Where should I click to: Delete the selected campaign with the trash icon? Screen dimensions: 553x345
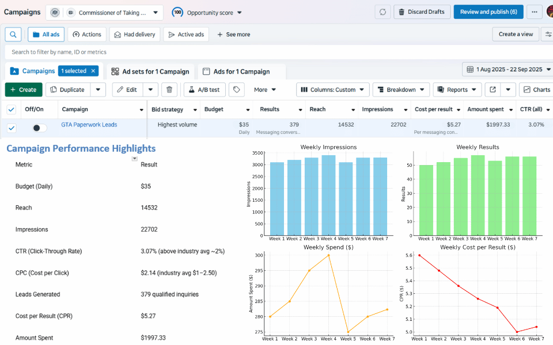click(169, 90)
